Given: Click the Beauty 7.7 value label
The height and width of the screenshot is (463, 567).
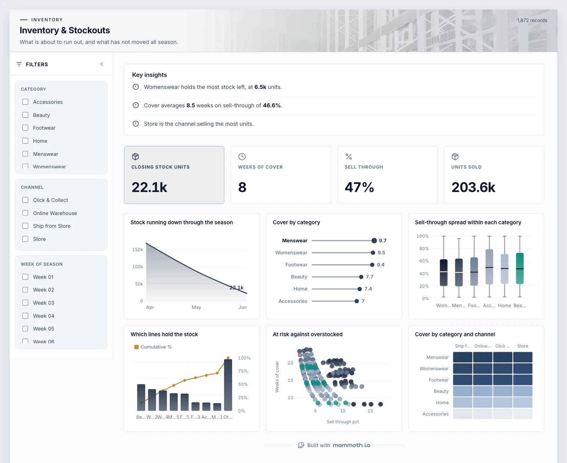Looking at the screenshot, I should pos(370,277).
